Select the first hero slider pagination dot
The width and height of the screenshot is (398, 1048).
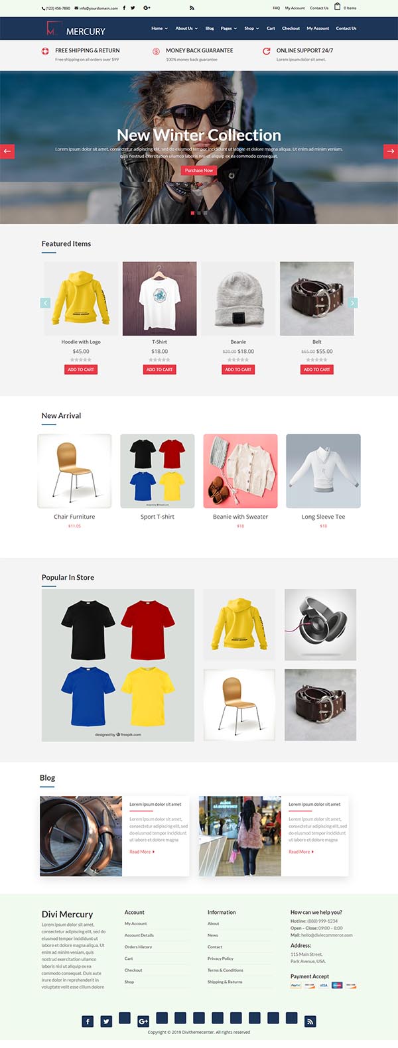click(192, 213)
